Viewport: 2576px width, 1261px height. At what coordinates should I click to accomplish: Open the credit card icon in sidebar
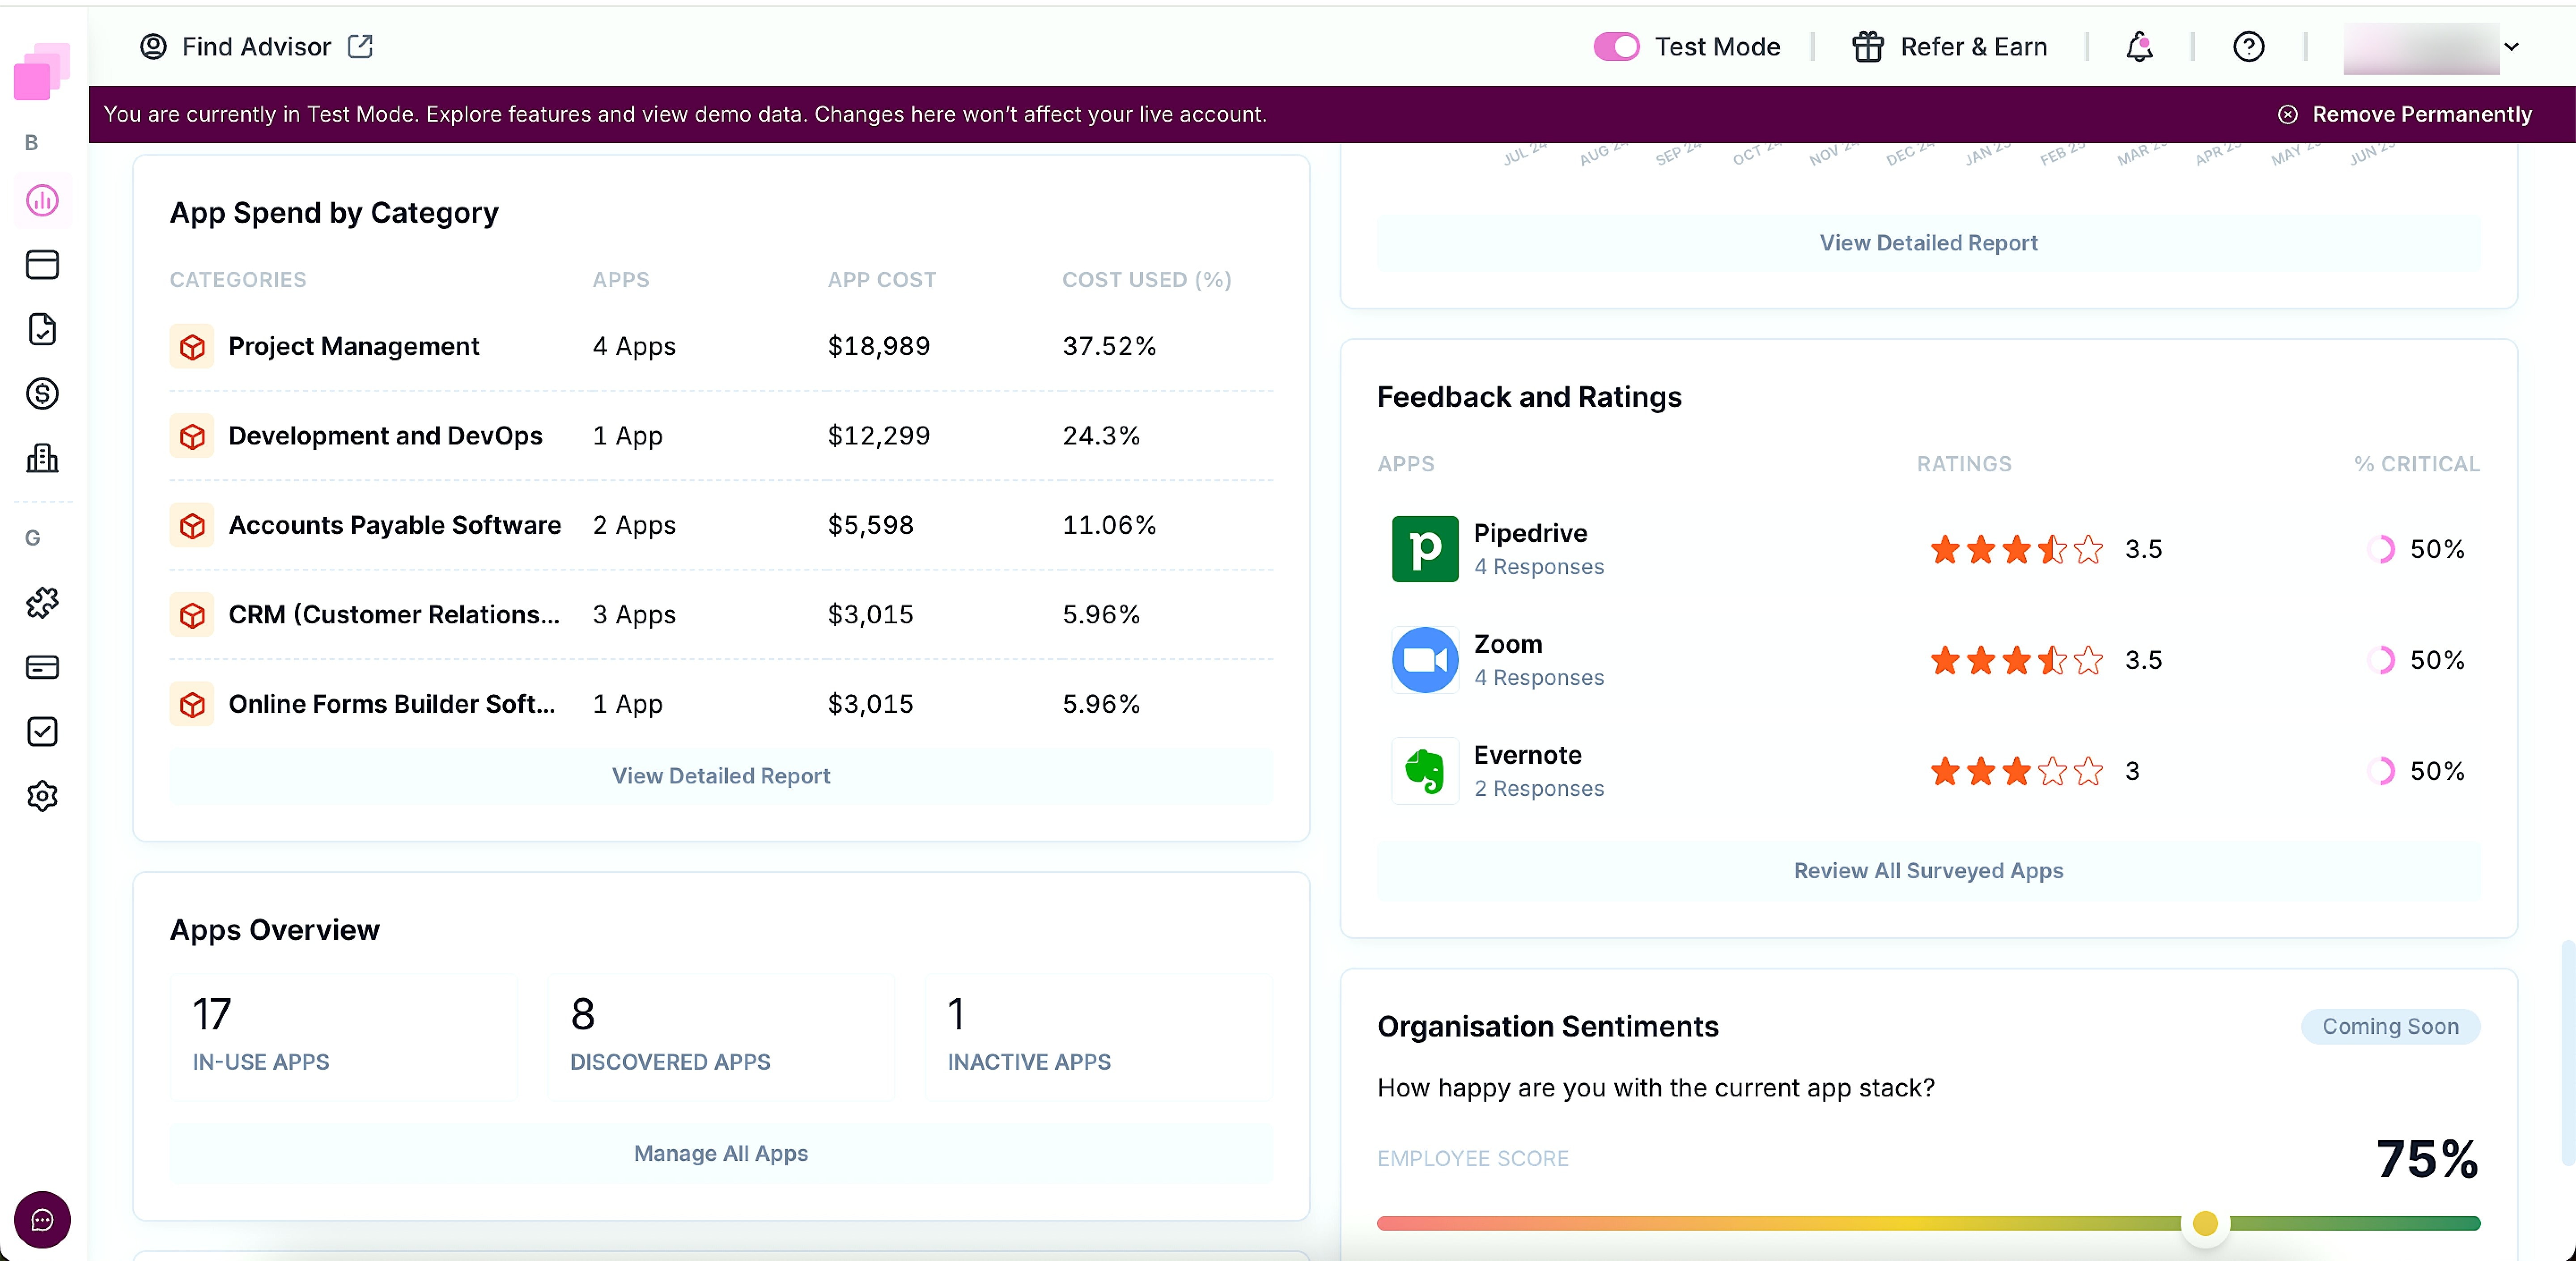pos(42,667)
